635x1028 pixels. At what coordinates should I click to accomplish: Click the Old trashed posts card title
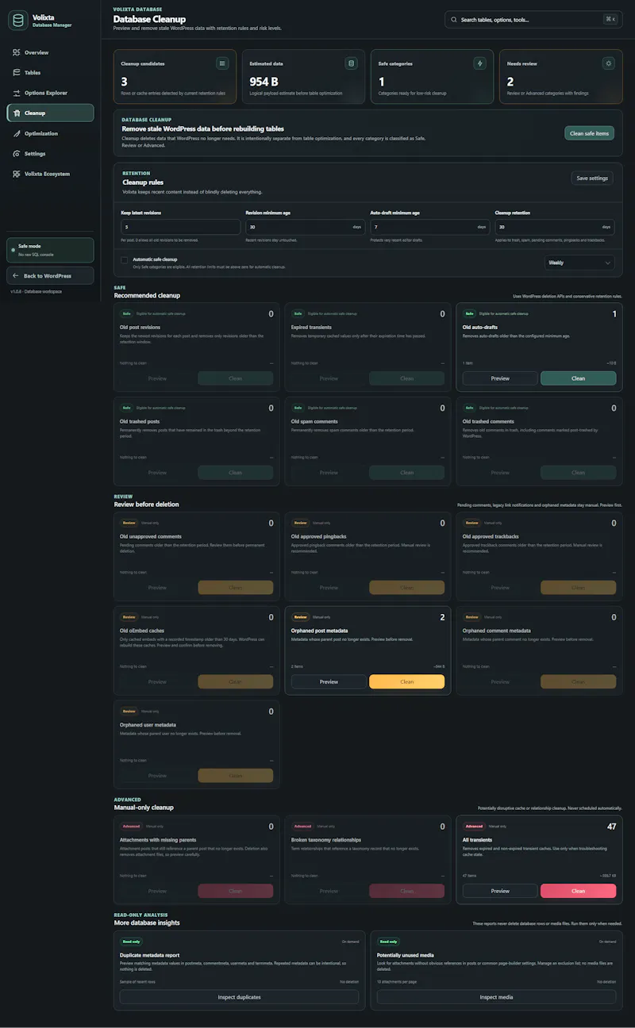(x=140, y=421)
